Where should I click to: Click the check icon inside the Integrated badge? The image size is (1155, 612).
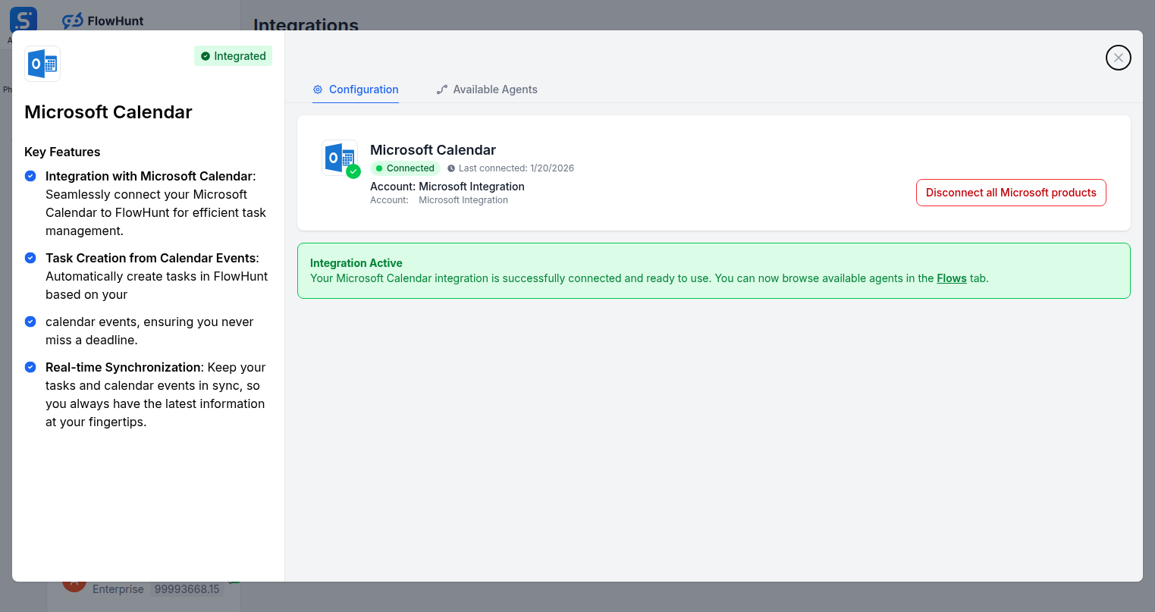204,55
